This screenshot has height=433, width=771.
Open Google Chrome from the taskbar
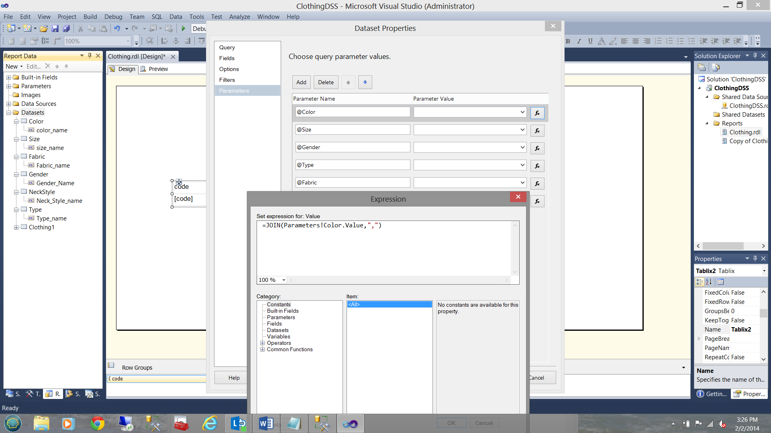(x=97, y=423)
